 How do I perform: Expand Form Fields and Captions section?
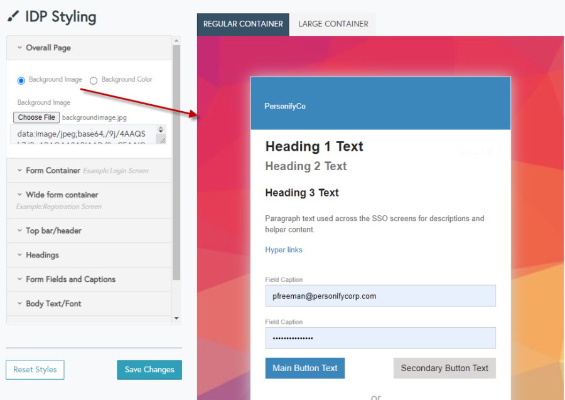coord(89,279)
